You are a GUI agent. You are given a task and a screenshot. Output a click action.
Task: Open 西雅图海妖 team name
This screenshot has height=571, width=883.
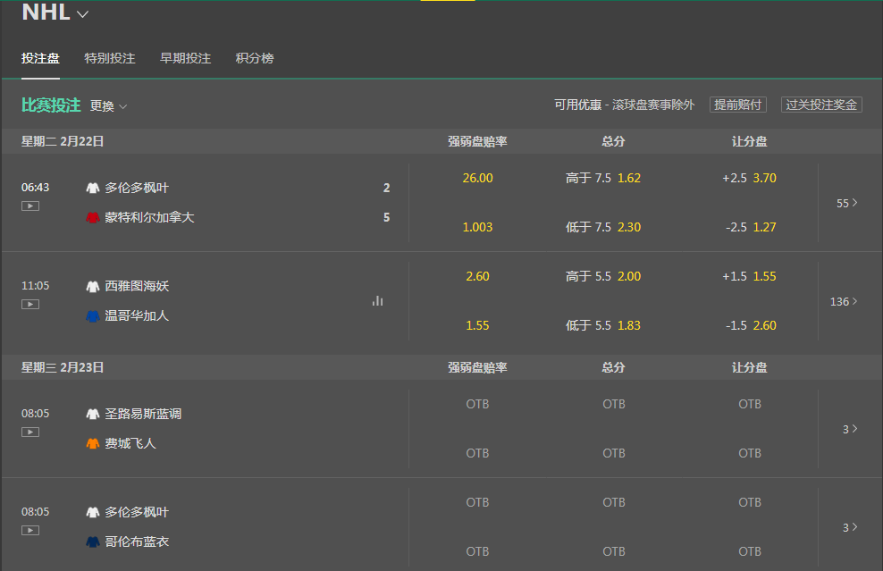pos(137,287)
